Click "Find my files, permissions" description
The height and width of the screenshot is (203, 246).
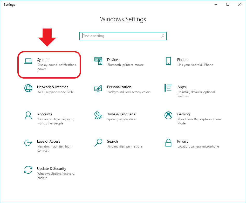click(x=125, y=146)
